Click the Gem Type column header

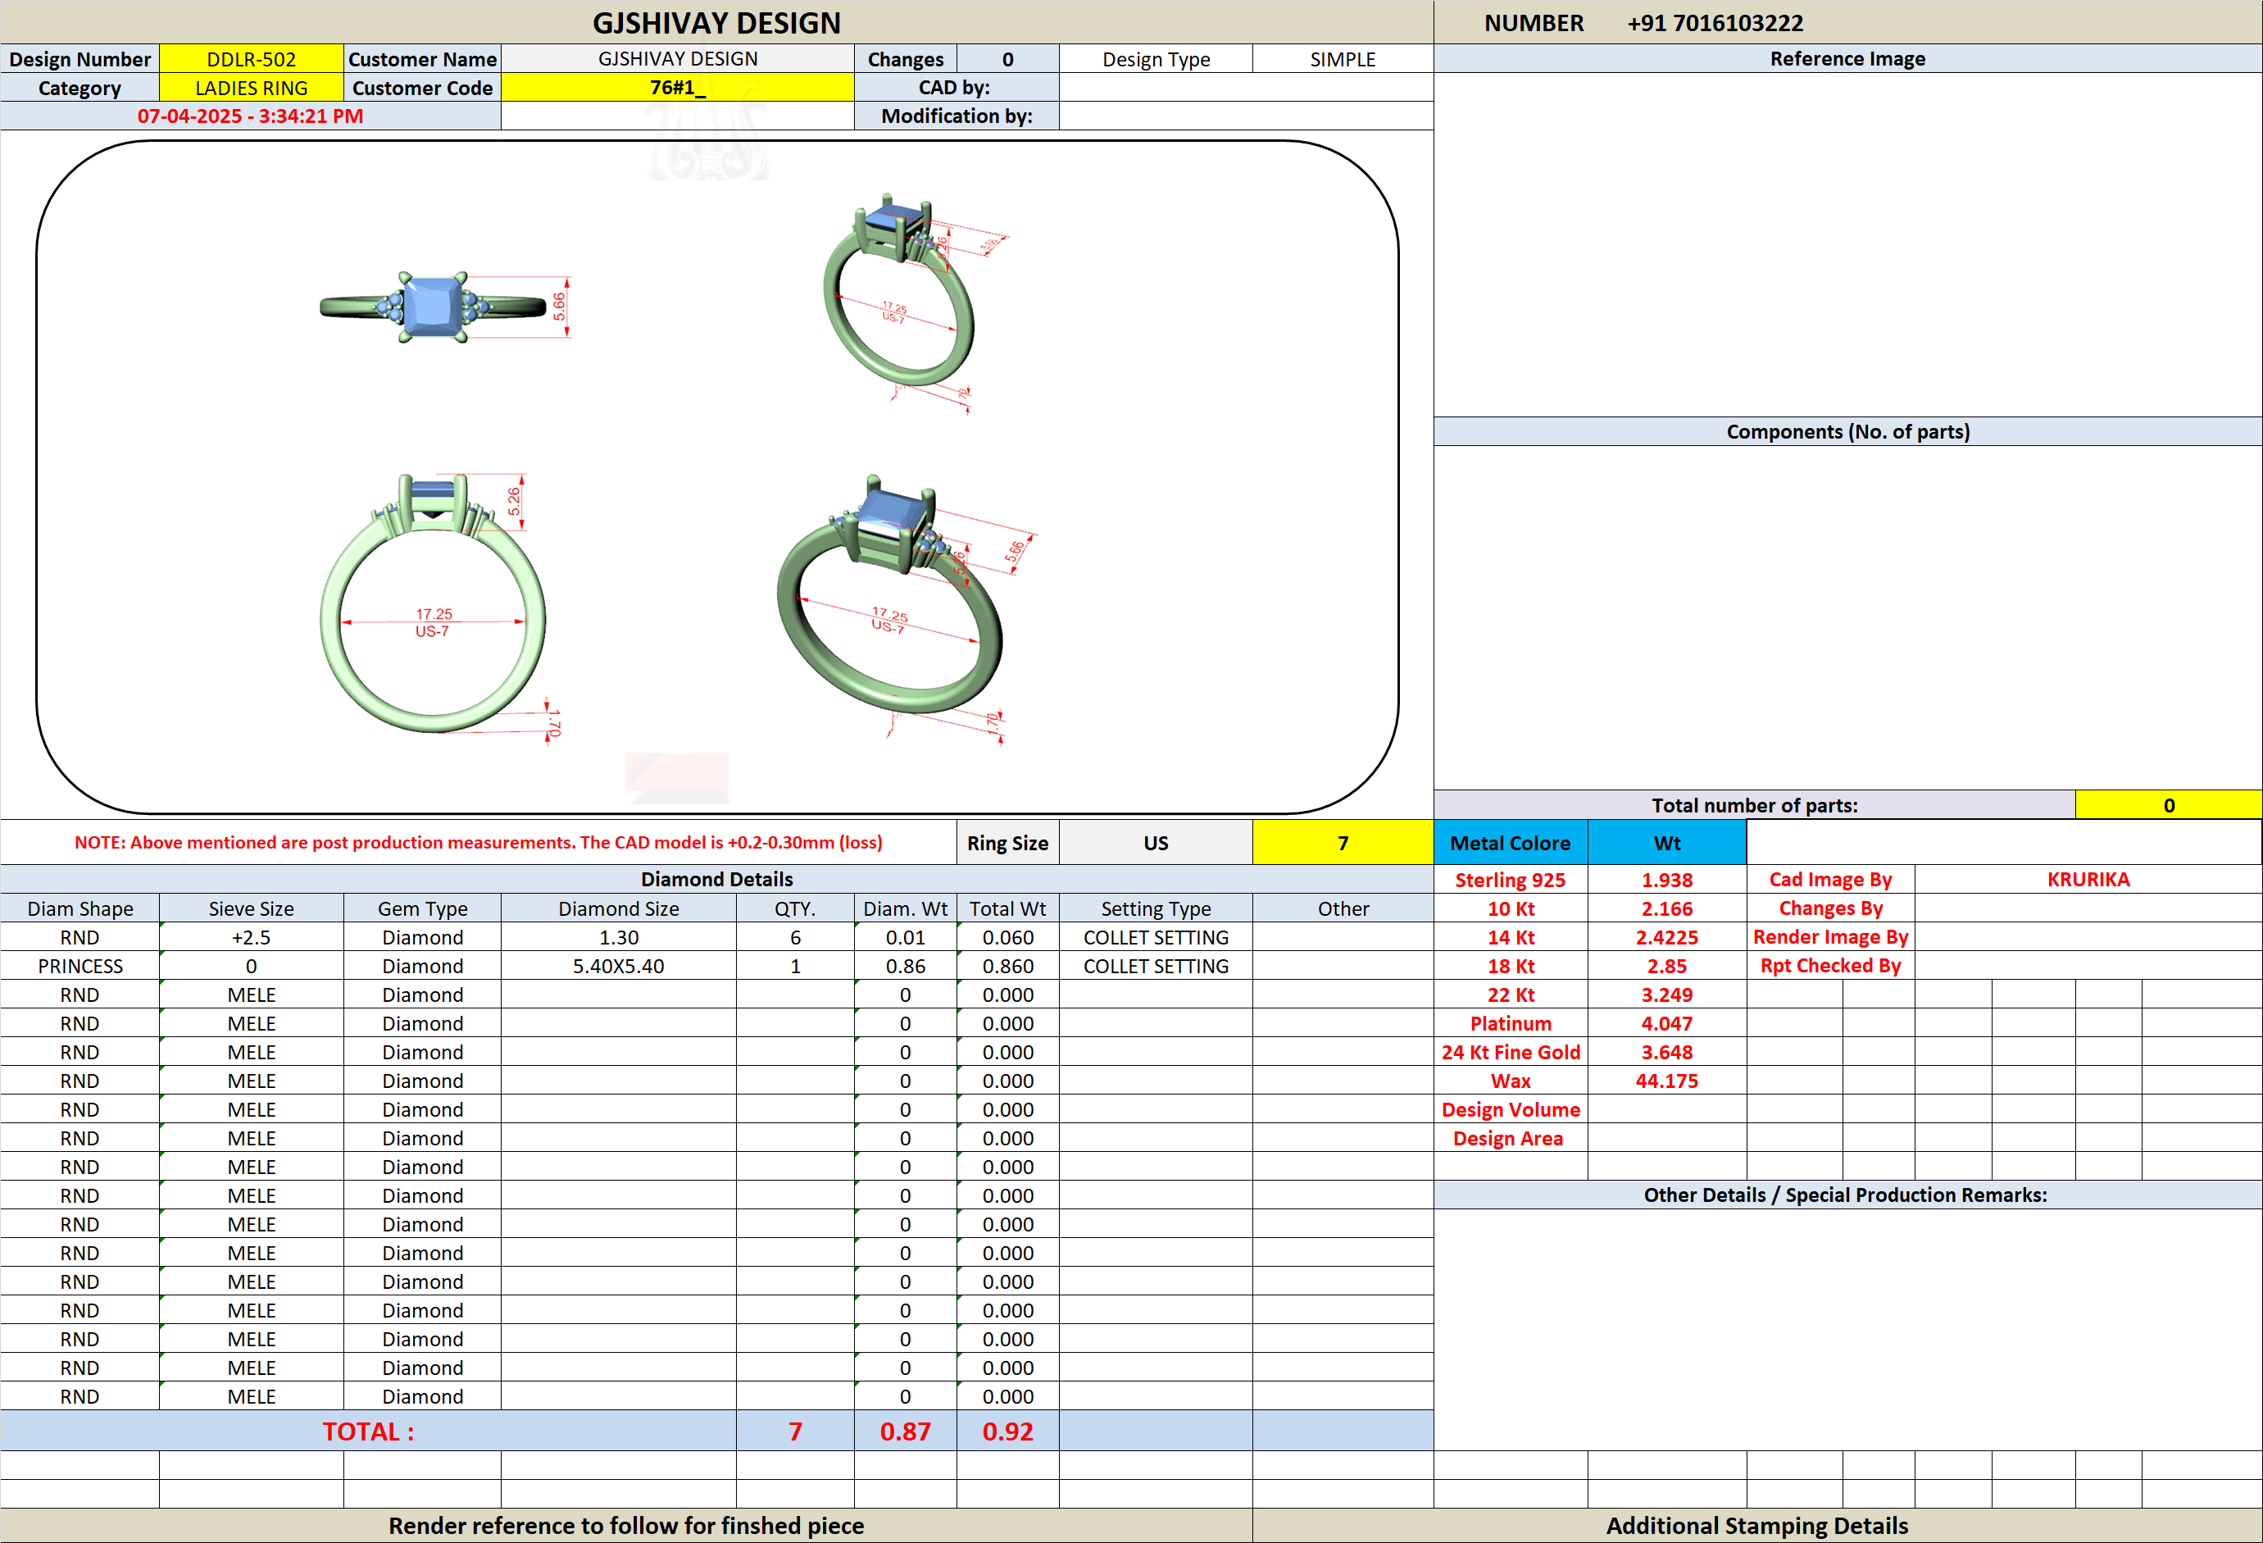423,909
